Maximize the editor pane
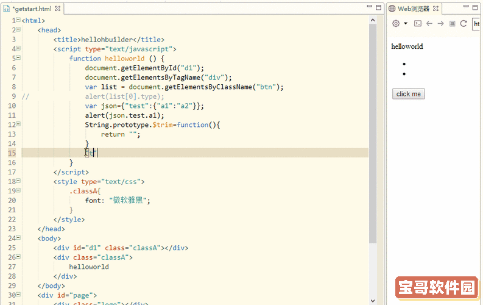 tap(379, 7)
